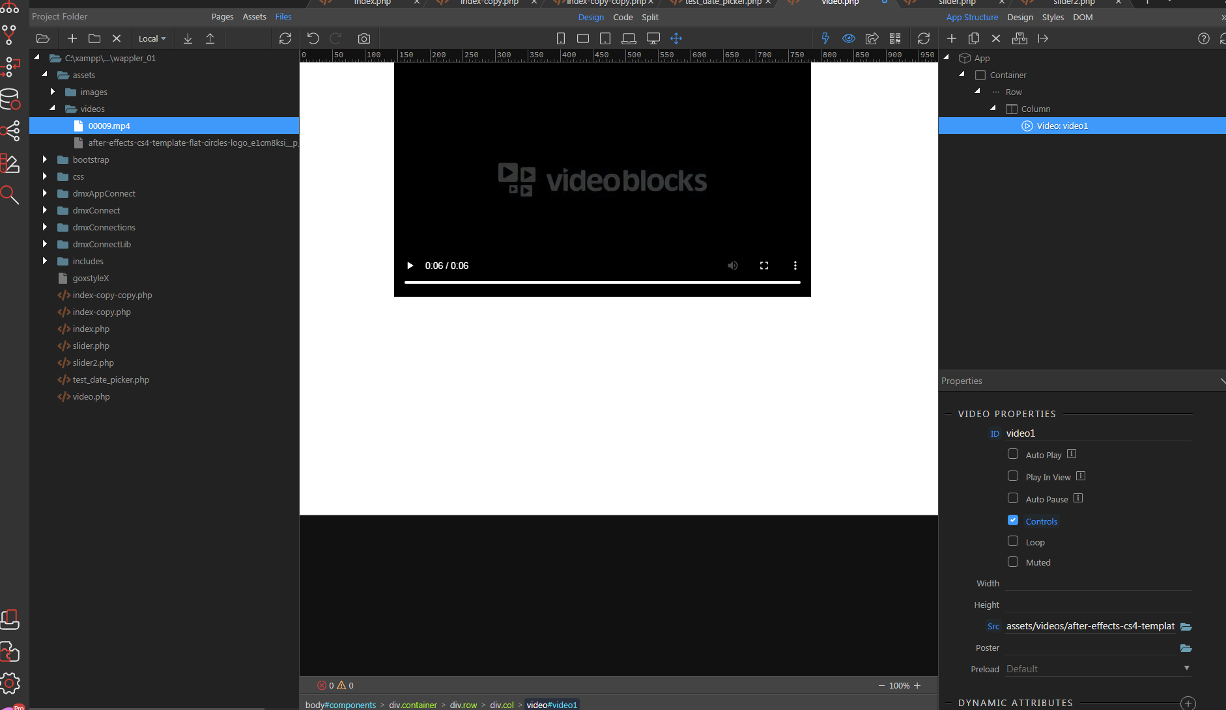Image resolution: width=1226 pixels, height=710 pixels.
Task: Open the Local target dropdown
Action: pos(152,38)
